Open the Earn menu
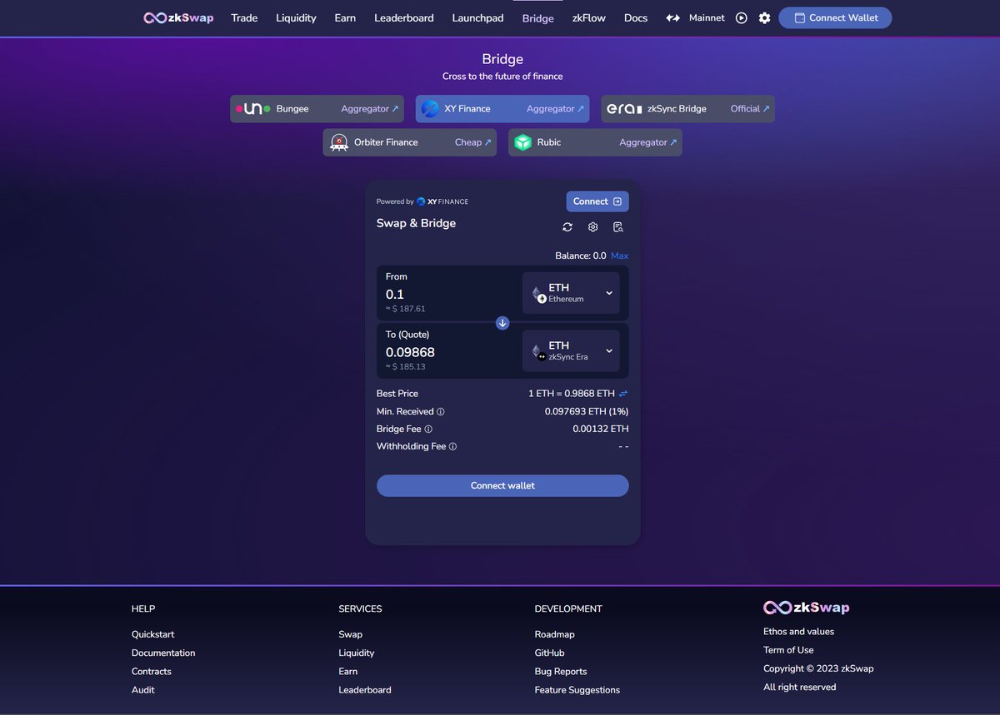The height and width of the screenshot is (715, 1000). pyautogui.click(x=345, y=17)
